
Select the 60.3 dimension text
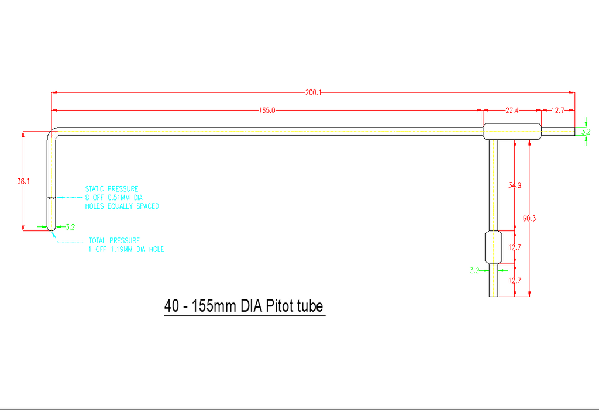(529, 219)
